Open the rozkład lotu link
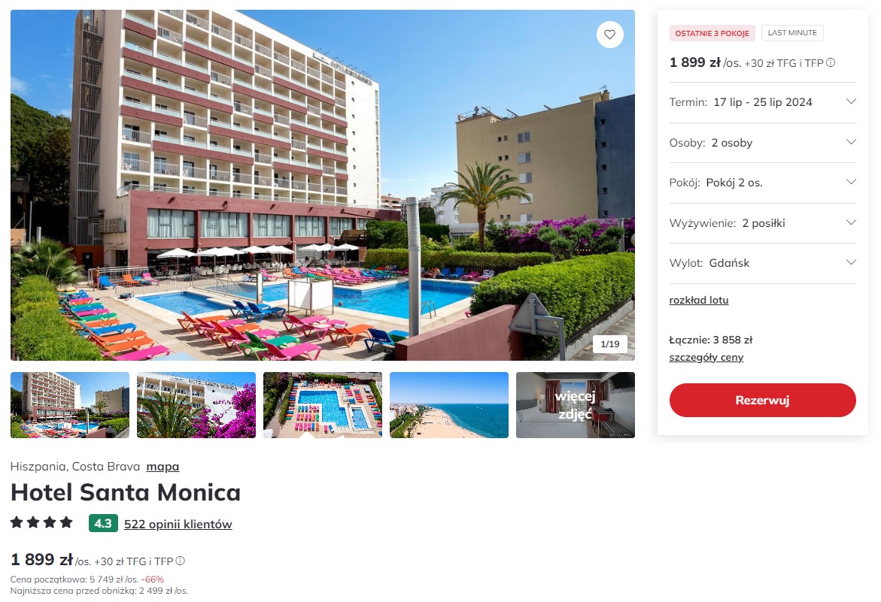The width and height of the screenshot is (881, 602). click(698, 300)
